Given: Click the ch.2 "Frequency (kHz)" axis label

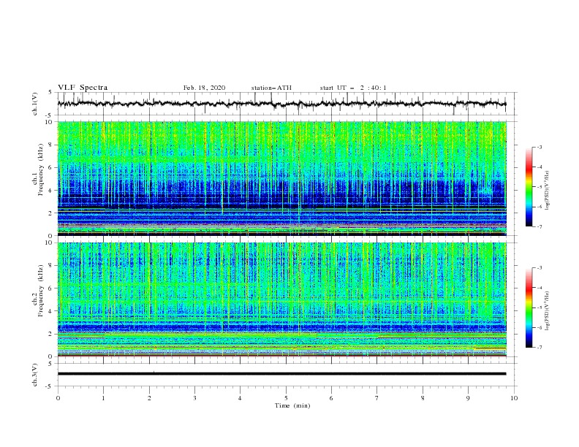Looking at the screenshot, I should [40, 291].
